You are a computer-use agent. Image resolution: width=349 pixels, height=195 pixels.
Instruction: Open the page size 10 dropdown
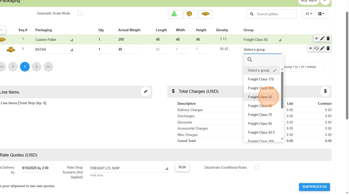pyautogui.click(x=308, y=14)
